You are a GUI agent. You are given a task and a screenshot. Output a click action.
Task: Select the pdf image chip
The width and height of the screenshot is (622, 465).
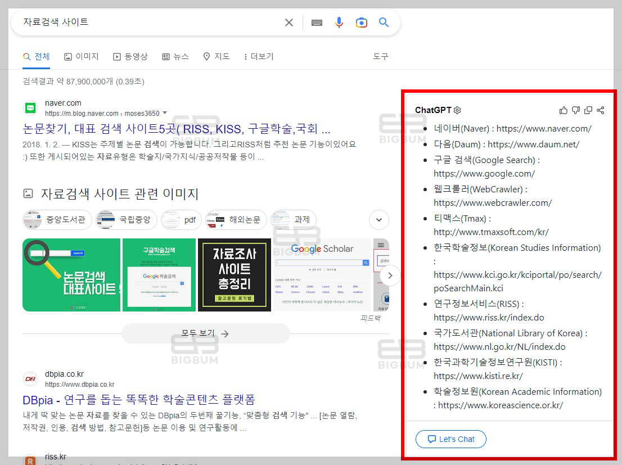pos(181,220)
